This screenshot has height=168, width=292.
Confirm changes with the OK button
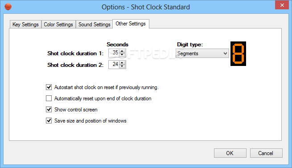pos(230,153)
